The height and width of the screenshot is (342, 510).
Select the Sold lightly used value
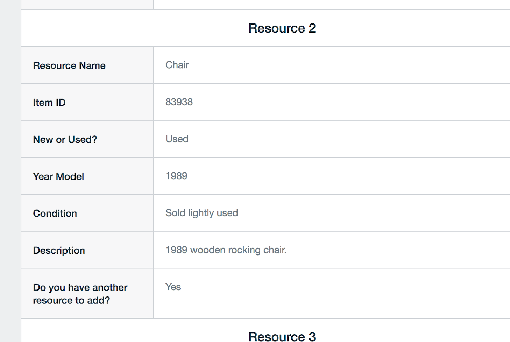click(x=202, y=213)
